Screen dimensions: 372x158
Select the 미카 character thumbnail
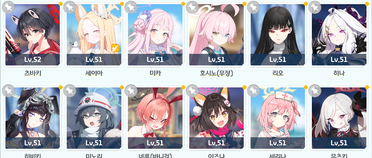click(x=155, y=35)
